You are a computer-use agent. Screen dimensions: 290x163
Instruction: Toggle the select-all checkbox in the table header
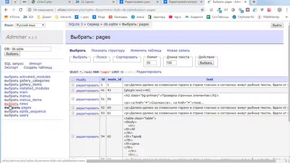[x=73, y=79]
